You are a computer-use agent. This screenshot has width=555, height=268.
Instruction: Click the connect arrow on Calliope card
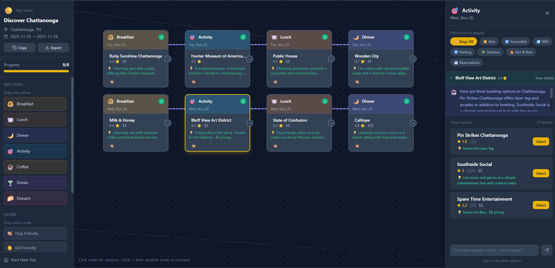pos(413,123)
